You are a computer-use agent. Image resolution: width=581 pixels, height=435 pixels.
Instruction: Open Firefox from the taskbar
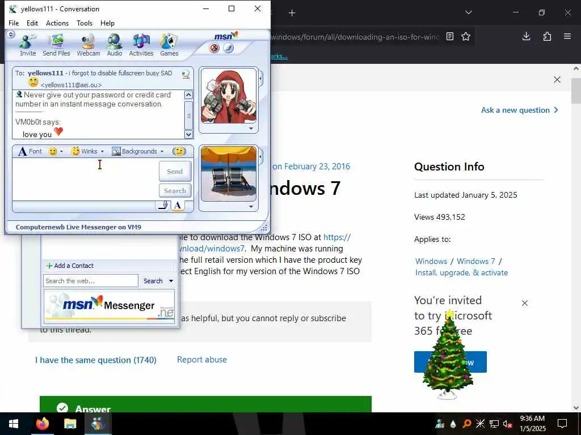[x=42, y=424]
